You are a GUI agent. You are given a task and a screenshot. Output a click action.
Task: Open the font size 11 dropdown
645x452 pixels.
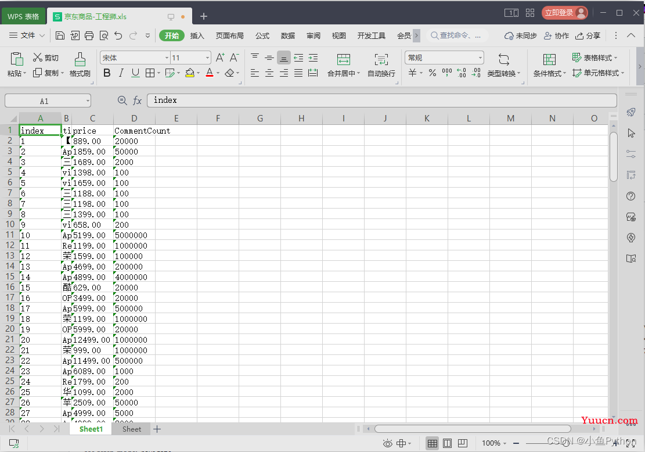208,58
